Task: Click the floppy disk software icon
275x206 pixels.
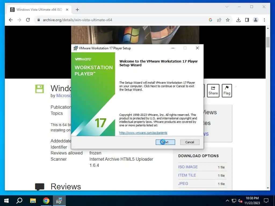Action: (x=39, y=89)
